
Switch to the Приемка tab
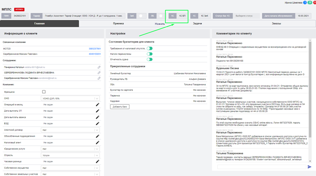(x=118, y=23)
